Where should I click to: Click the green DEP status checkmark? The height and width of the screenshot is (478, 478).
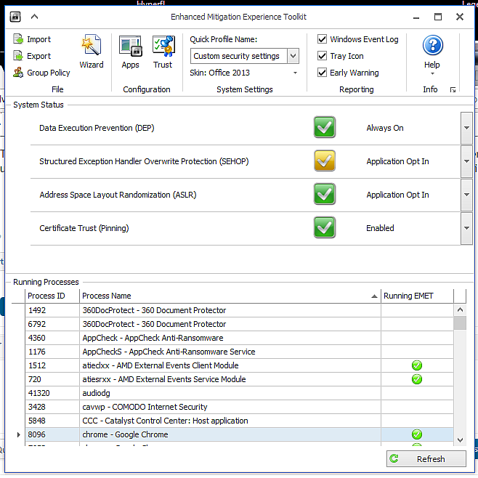(x=324, y=127)
